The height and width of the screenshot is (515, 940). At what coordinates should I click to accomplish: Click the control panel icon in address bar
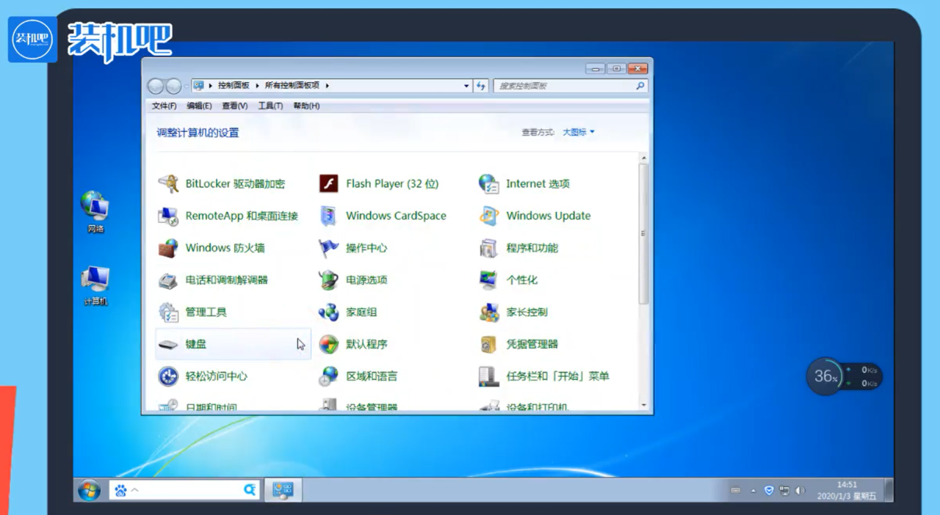[x=199, y=86]
